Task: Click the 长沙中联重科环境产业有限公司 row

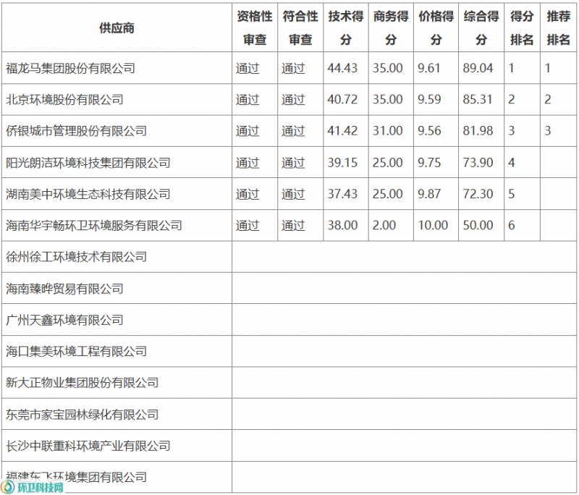Action: point(88,446)
